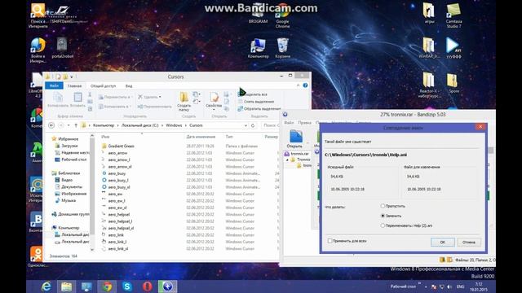Switch to the Общий доступ ribbon tab
This screenshot has height=293, width=522.
coord(104,85)
